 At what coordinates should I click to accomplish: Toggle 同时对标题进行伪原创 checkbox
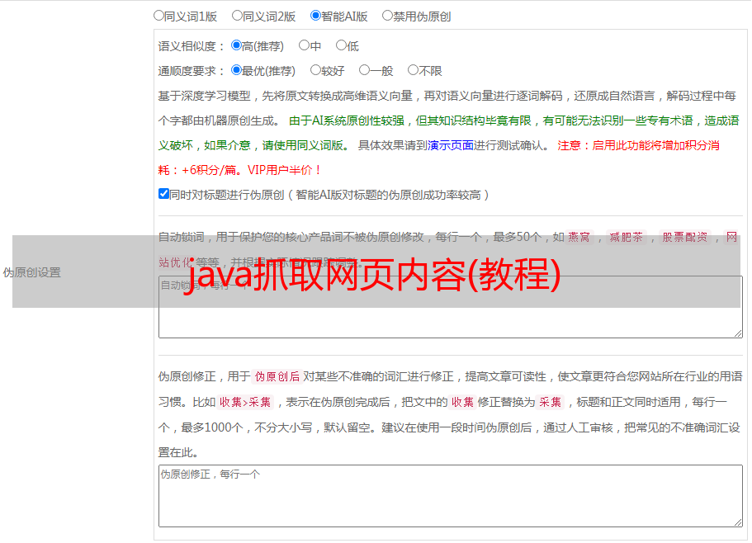pyautogui.click(x=163, y=194)
